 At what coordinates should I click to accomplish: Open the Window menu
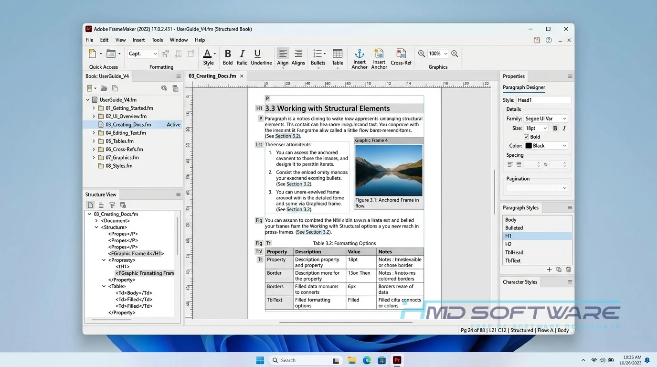[x=179, y=40]
